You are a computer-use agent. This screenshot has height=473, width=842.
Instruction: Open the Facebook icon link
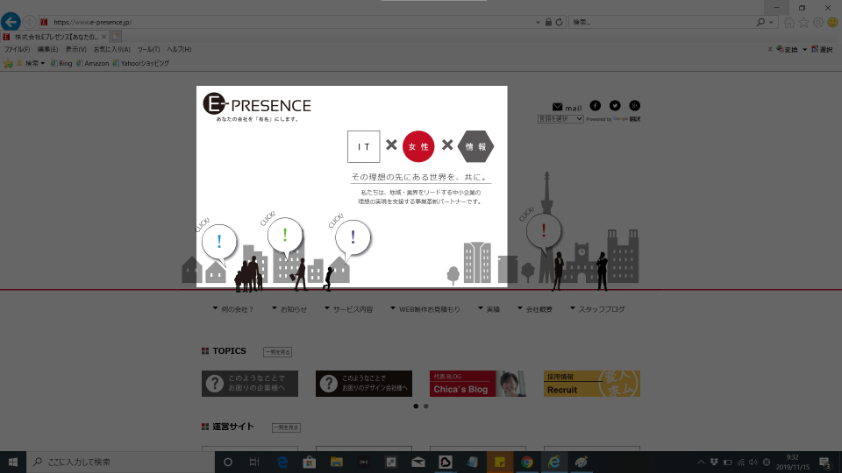[595, 106]
